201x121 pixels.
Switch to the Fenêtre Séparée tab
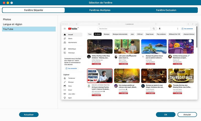point(33,10)
